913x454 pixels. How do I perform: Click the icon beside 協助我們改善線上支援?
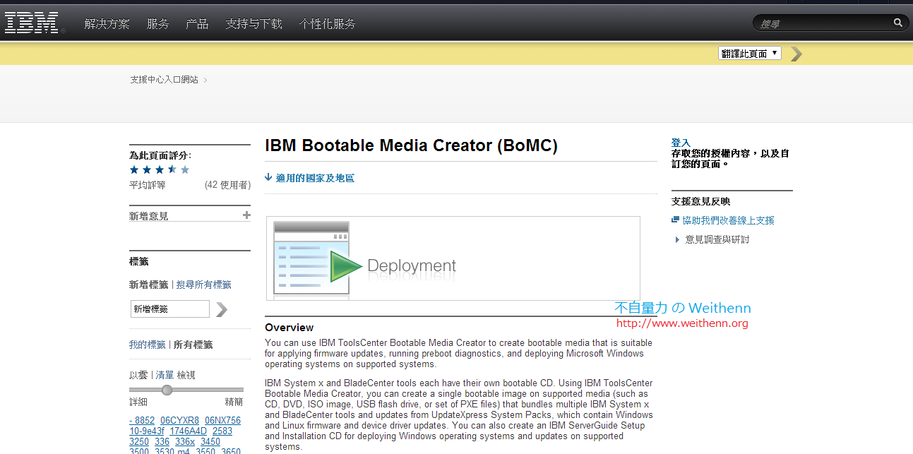pyautogui.click(x=676, y=220)
